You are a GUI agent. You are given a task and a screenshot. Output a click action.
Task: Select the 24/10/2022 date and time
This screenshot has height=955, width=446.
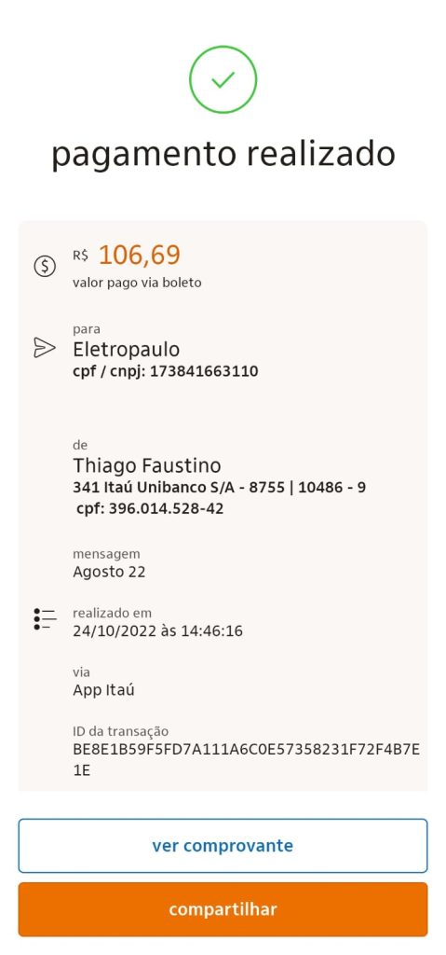coord(157,631)
